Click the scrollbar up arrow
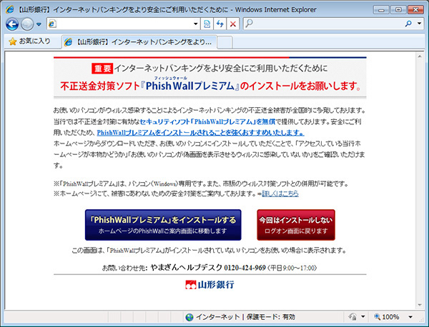This screenshot has height=327, width=429. pos(420,56)
